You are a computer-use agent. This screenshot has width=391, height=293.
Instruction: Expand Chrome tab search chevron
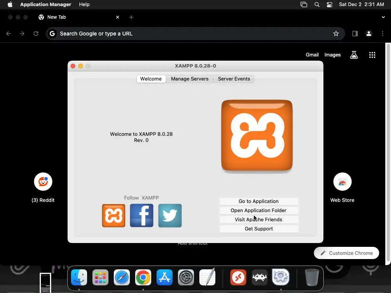pos(383,17)
